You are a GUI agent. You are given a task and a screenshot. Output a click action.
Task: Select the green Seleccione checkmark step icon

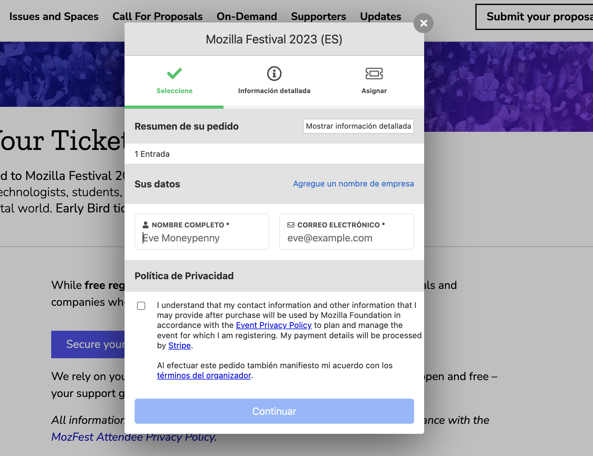tap(174, 74)
